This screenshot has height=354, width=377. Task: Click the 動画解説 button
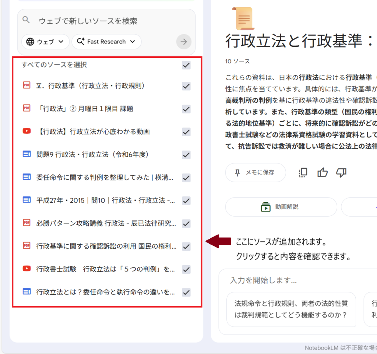[281, 207]
